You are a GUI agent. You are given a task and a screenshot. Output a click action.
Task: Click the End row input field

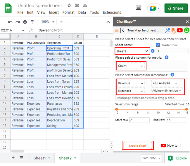pyautogui.click(x=176, y=120)
